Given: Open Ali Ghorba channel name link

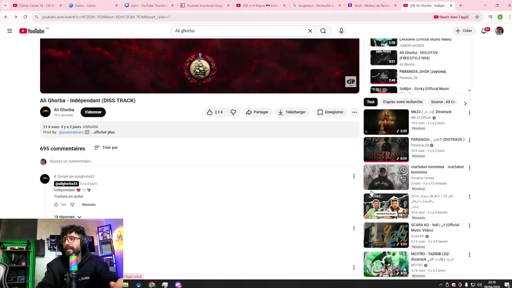Looking at the screenshot, I should coord(64,110).
